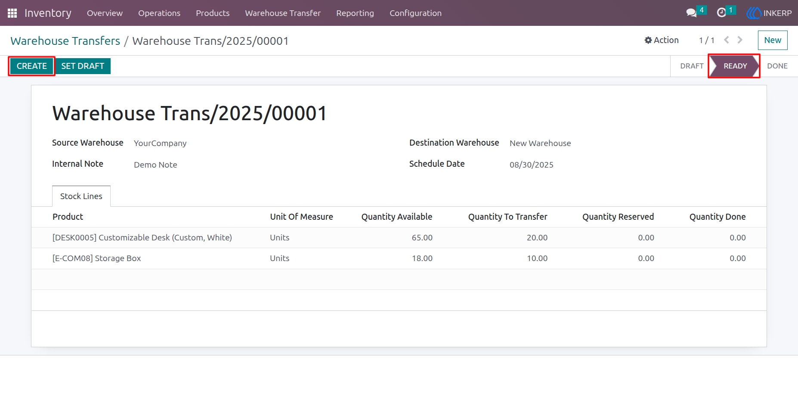798x414 pixels.
Task: Open the activities clock icon
Action: [x=721, y=13]
